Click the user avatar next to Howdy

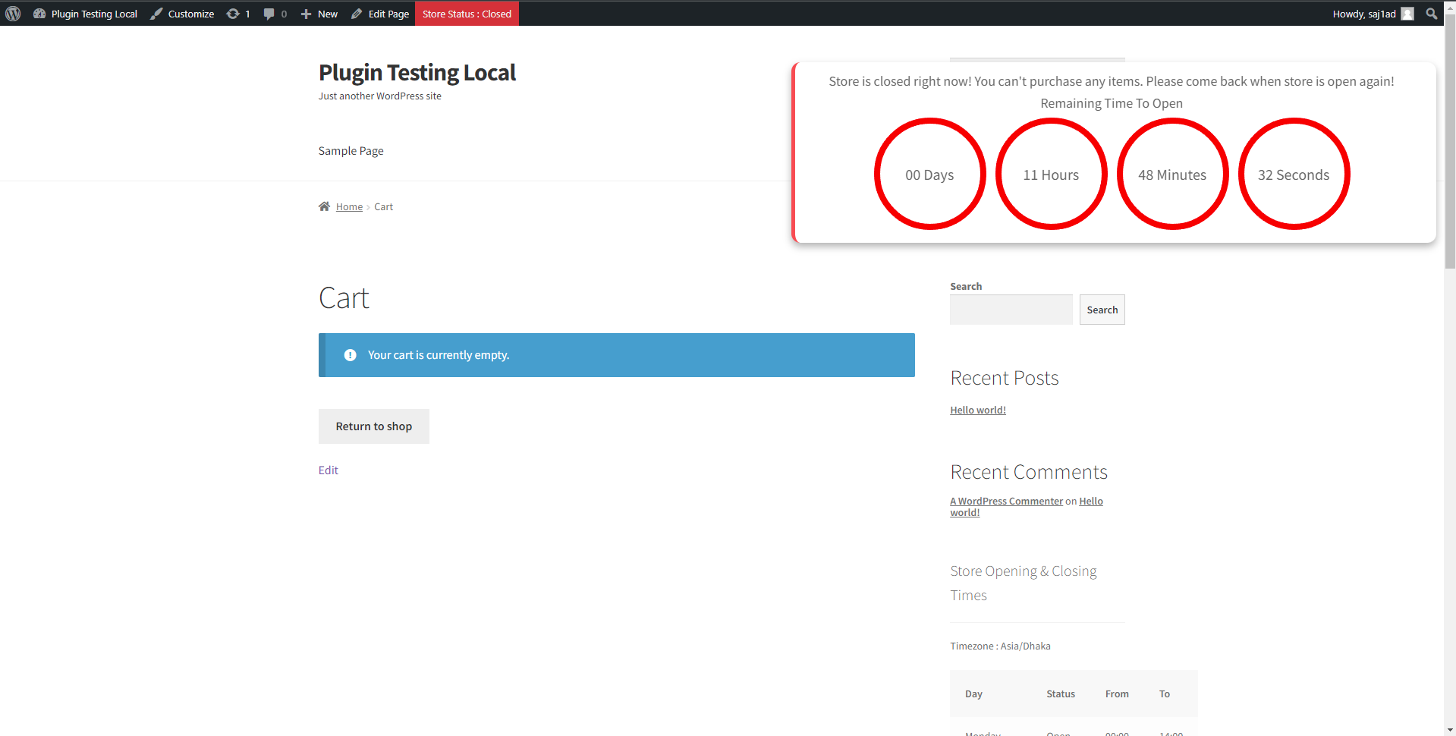(1407, 14)
